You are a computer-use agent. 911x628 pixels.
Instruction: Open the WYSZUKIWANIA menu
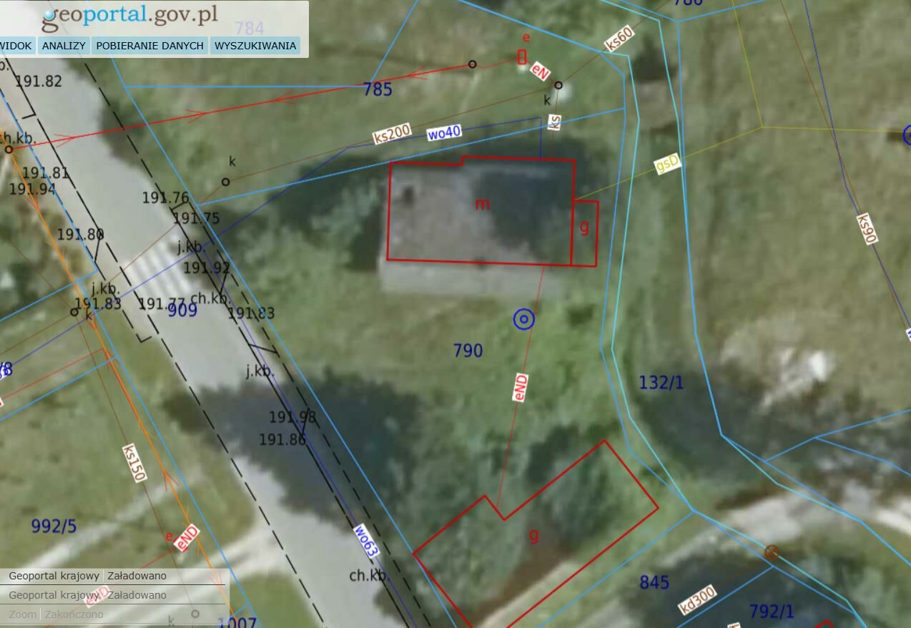(255, 46)
